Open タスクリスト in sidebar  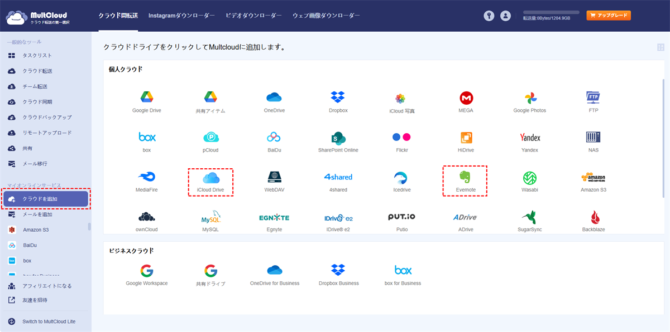click(37, 56)
